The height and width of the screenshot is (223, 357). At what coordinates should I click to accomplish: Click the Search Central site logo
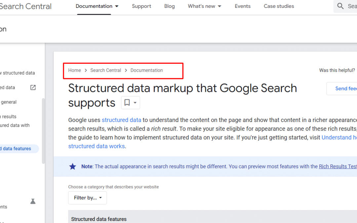pos(25,6)
